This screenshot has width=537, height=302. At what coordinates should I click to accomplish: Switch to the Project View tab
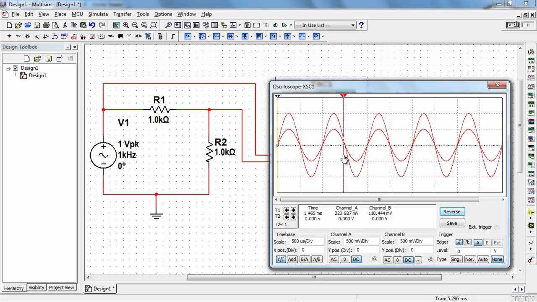(62, 288)
